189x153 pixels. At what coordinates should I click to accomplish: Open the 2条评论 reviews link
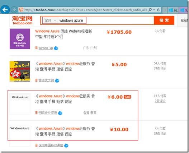[160, 101]
